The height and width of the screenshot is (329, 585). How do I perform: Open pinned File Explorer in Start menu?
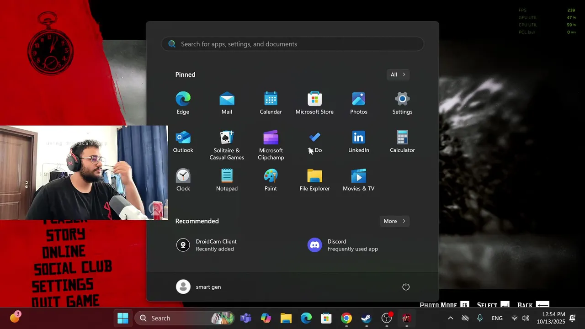pos(314,180)
